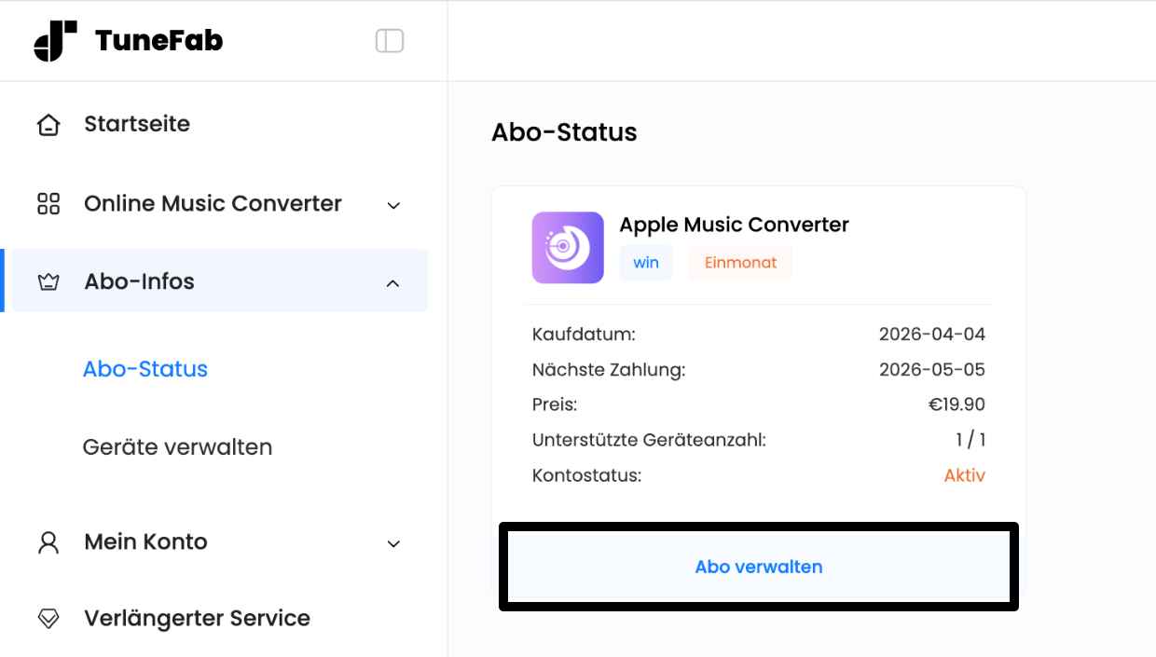Click the Einmonat plan tag

(740, 263)
